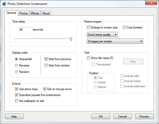This screenshot has width=159, height=124.
Task: Enable Start from random checkbox
Action: click(x=46, y=65)
